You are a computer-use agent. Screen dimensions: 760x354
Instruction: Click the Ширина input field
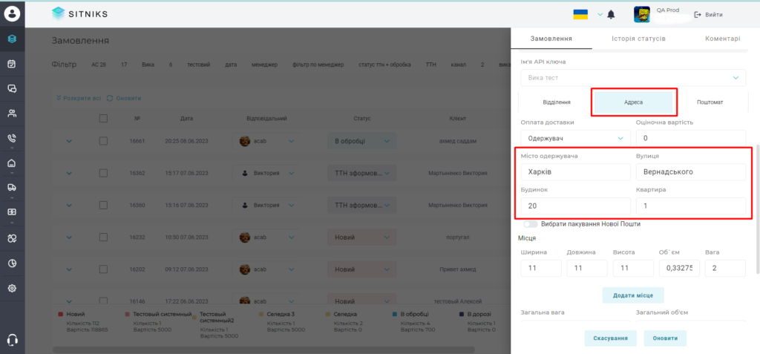click(x=541, y=268)
